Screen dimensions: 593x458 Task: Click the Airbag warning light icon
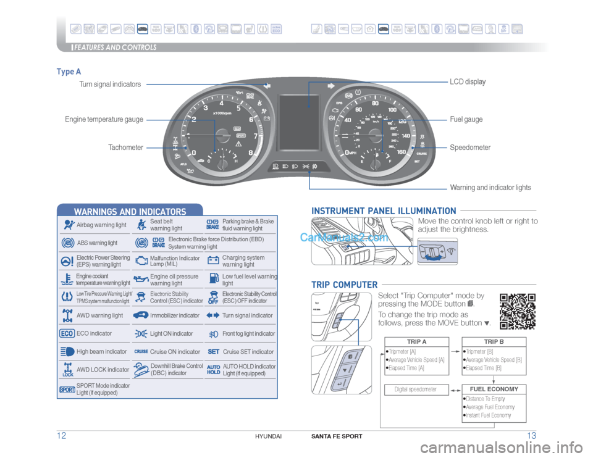[69, 225]
